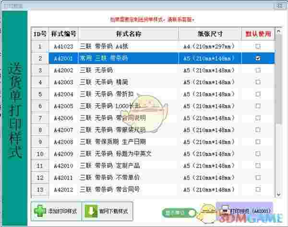Close the print style window
The width and height of the screenshot is (288, 227).
(279, 6)
